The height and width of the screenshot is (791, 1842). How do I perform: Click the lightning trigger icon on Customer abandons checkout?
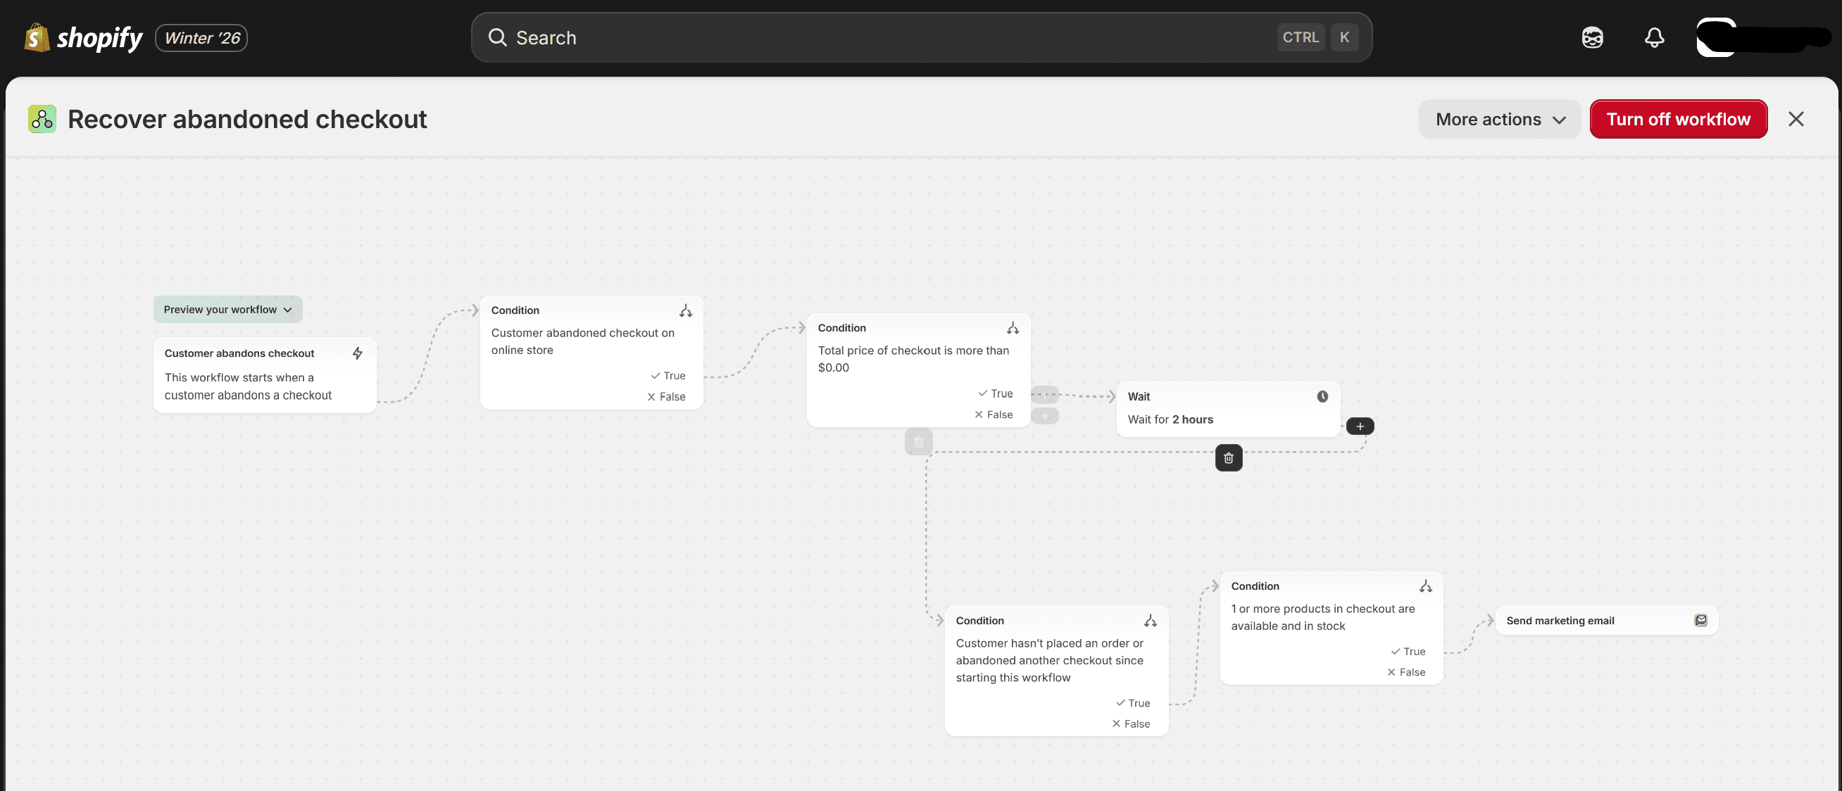click(x=358, y=353)
